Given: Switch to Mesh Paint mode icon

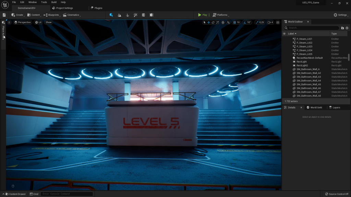Looking at the screenshot, I should pyautogui.click(x=135, y=15).
